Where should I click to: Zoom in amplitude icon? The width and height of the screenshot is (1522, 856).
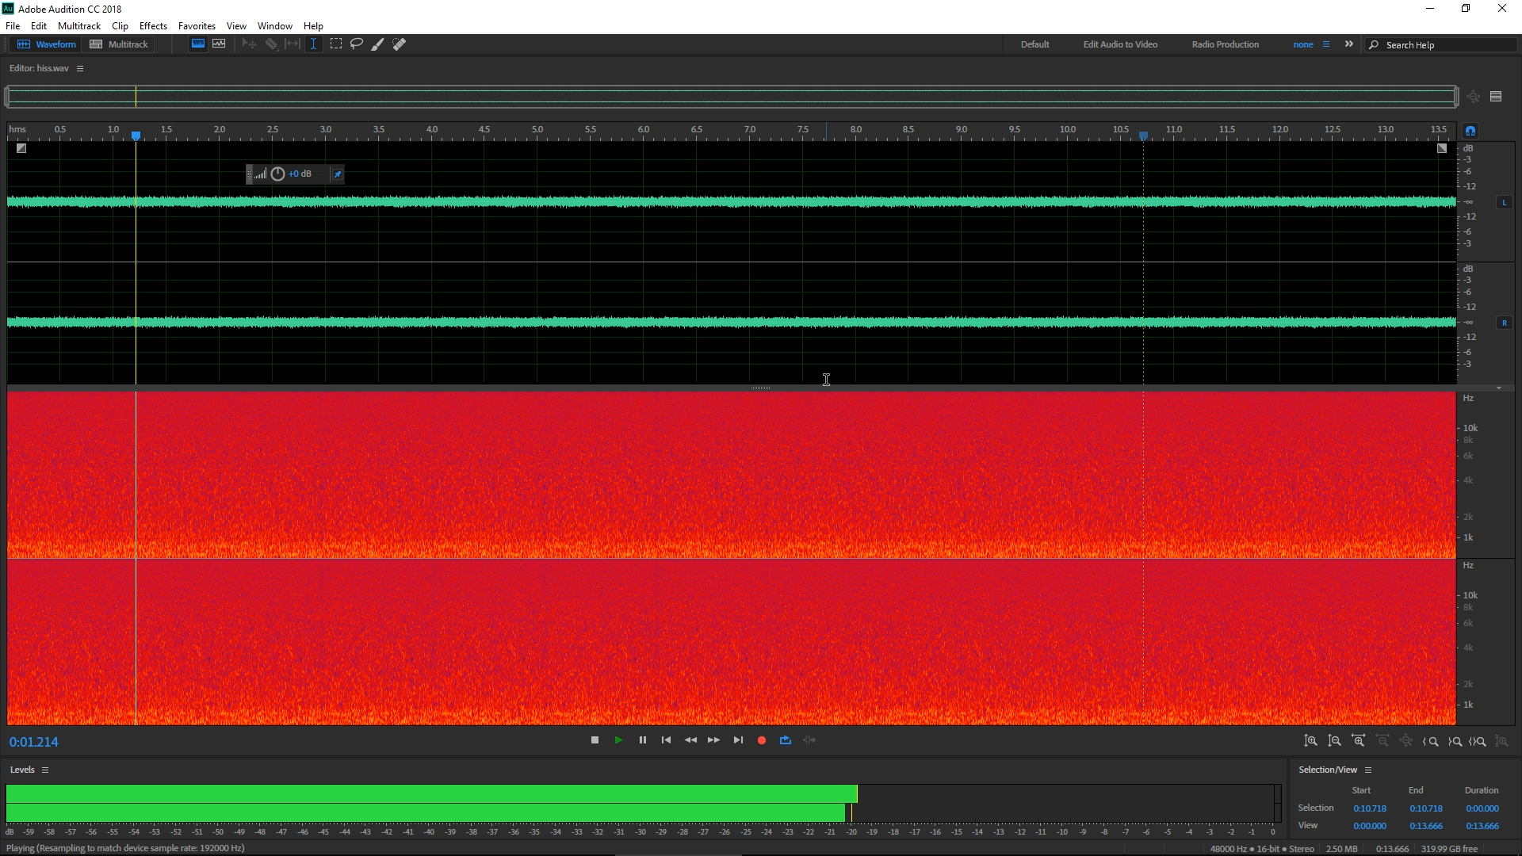pyautogui.click(x=1311, y=741)
